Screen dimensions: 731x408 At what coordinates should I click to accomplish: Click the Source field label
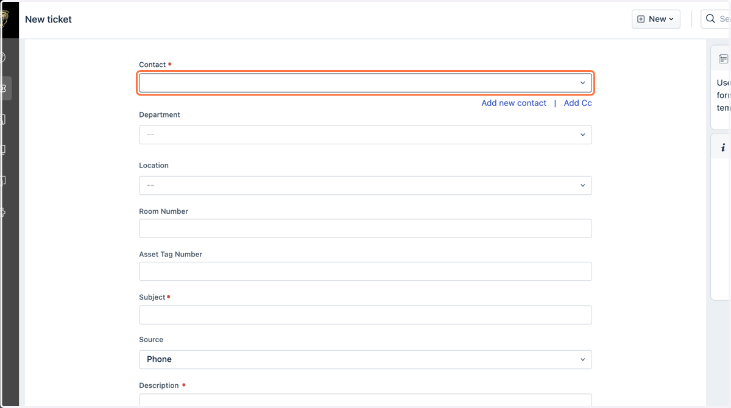(x=151, y=339)
